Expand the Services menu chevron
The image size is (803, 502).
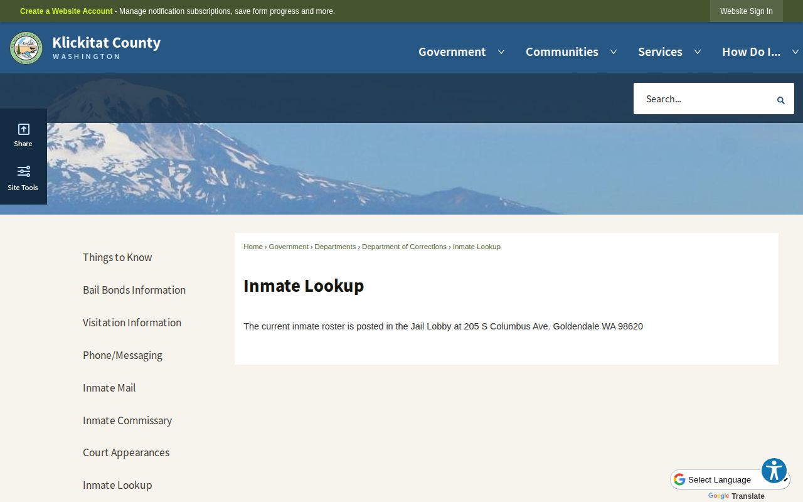pyautogui.click(x=698, y=52)
